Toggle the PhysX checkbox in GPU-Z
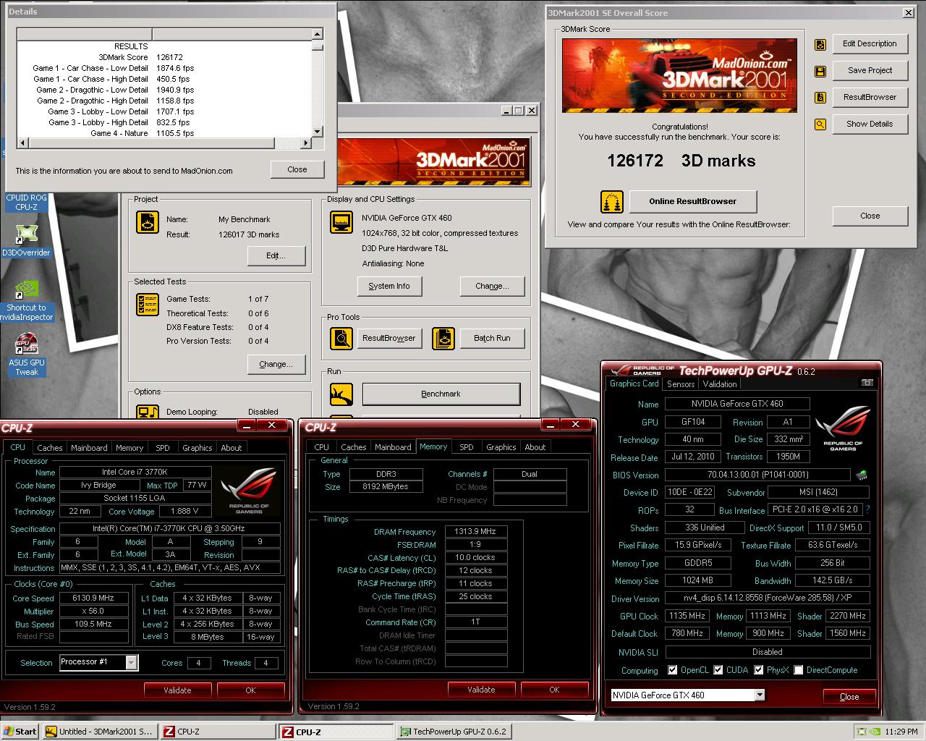The image size is (926, 741). 758,670
